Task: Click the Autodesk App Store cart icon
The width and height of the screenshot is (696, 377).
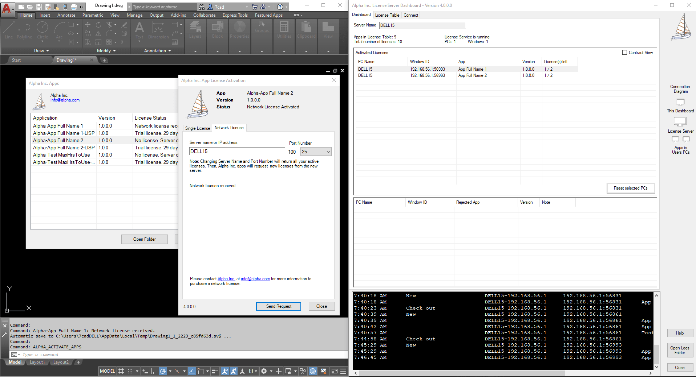Action: (x=254, y=7)
